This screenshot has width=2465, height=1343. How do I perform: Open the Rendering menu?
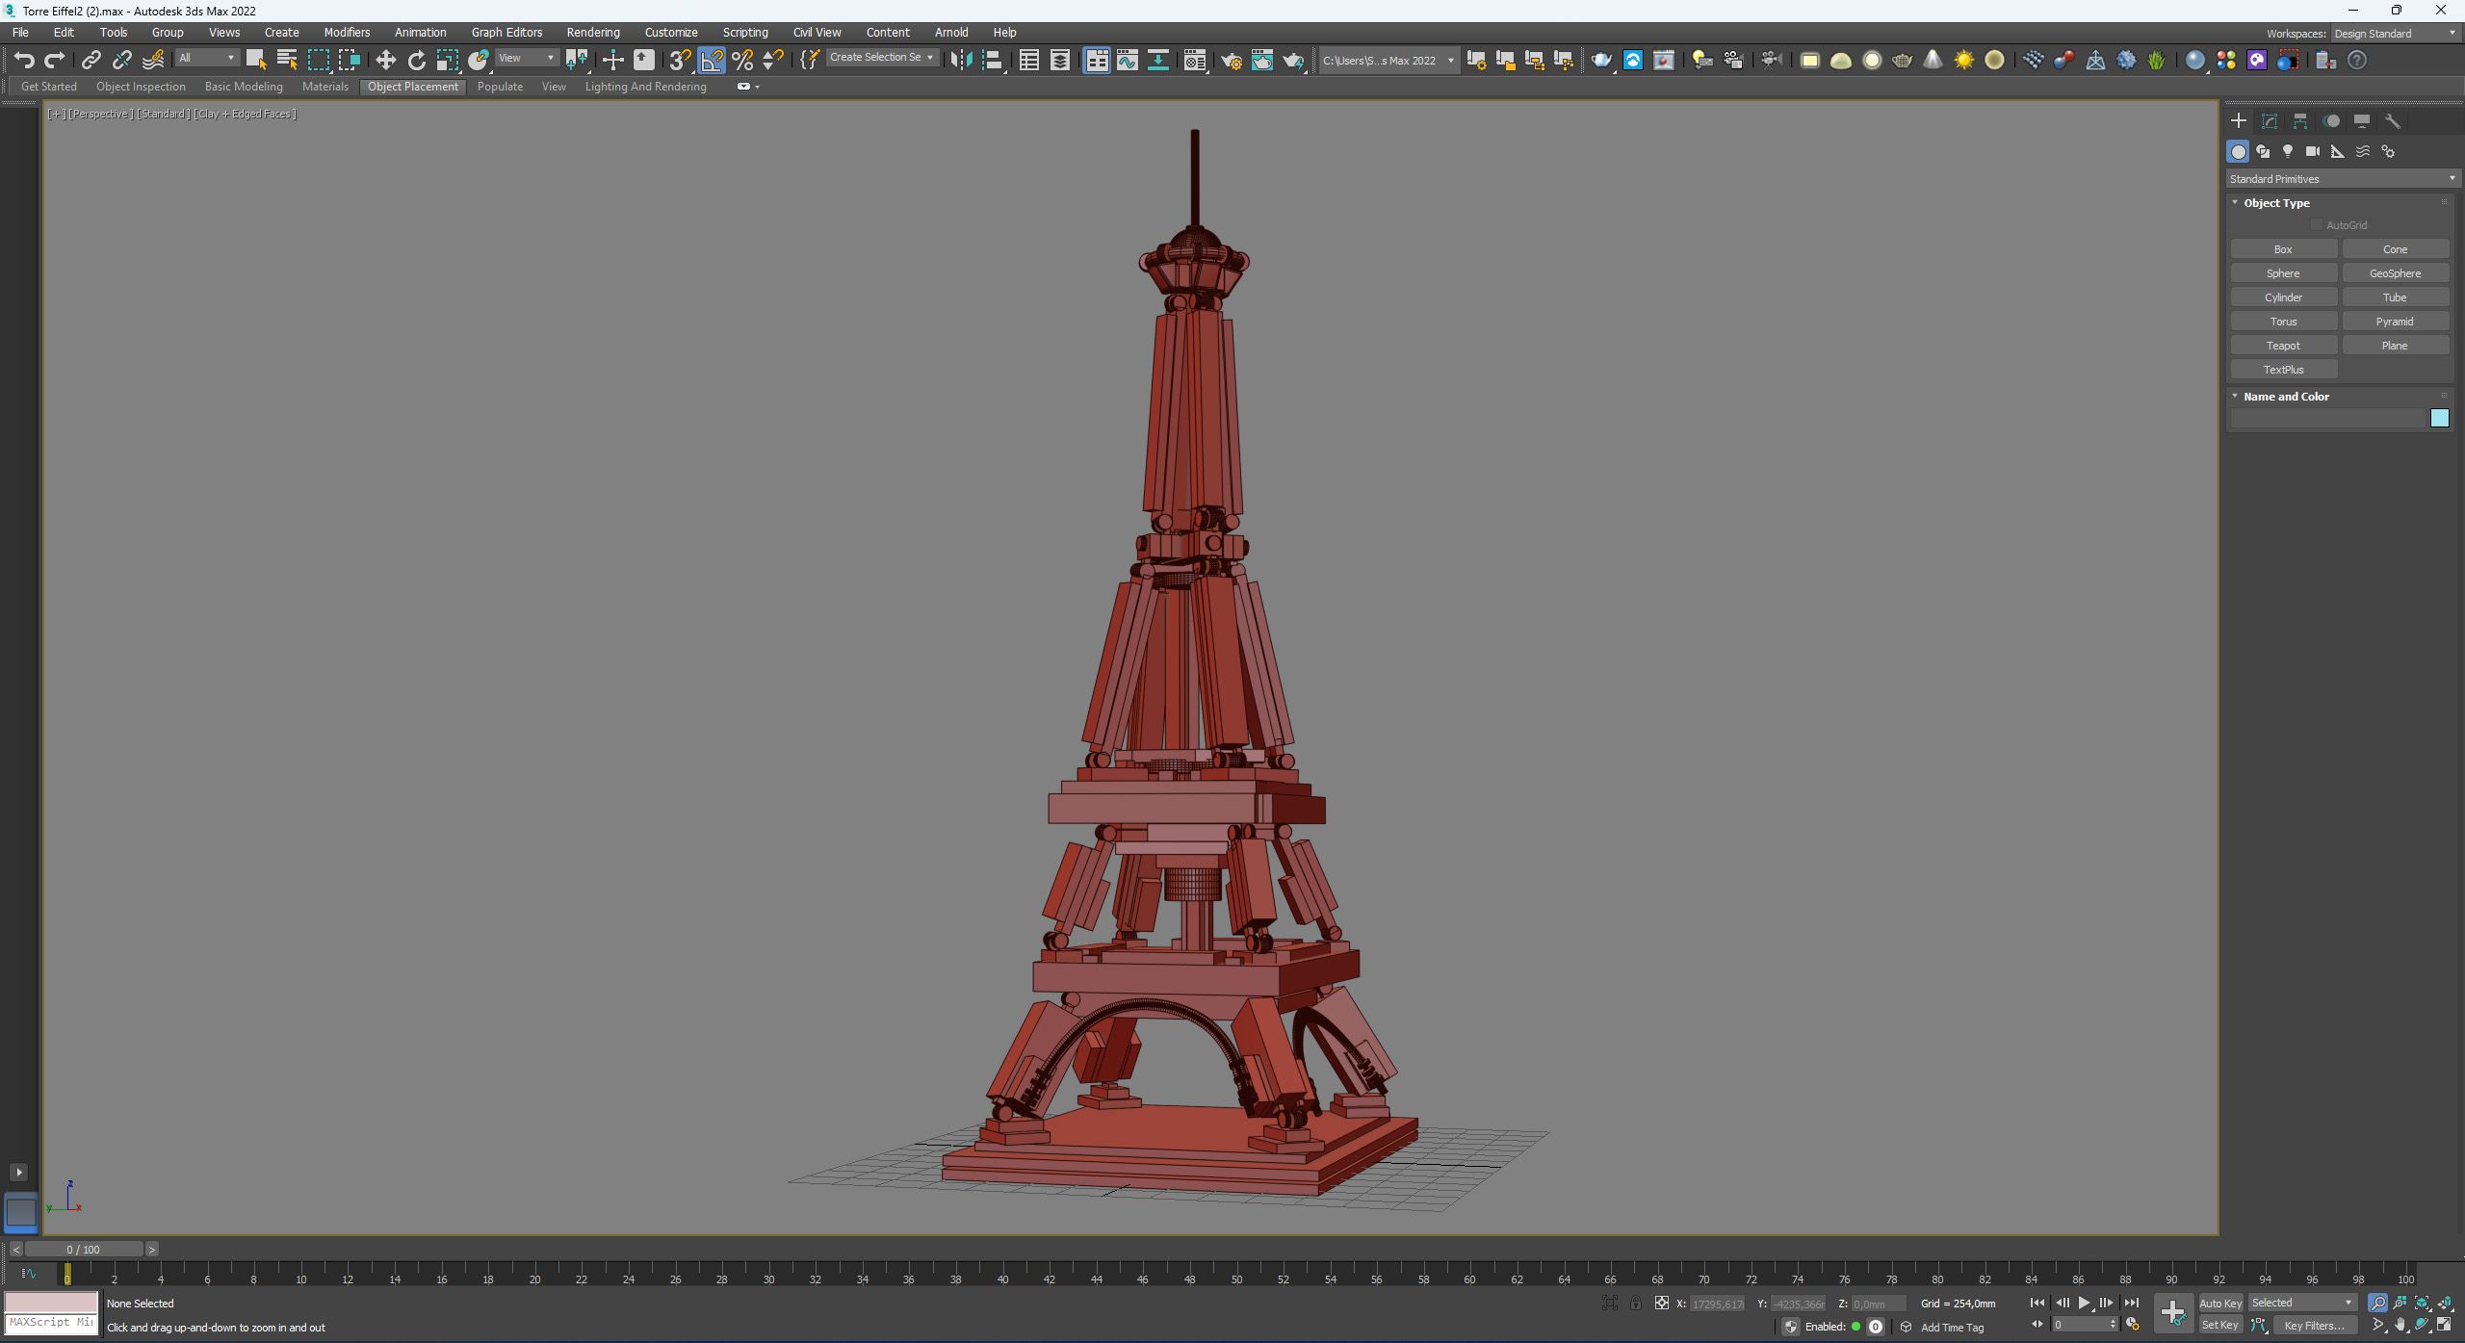coord(593,32)
